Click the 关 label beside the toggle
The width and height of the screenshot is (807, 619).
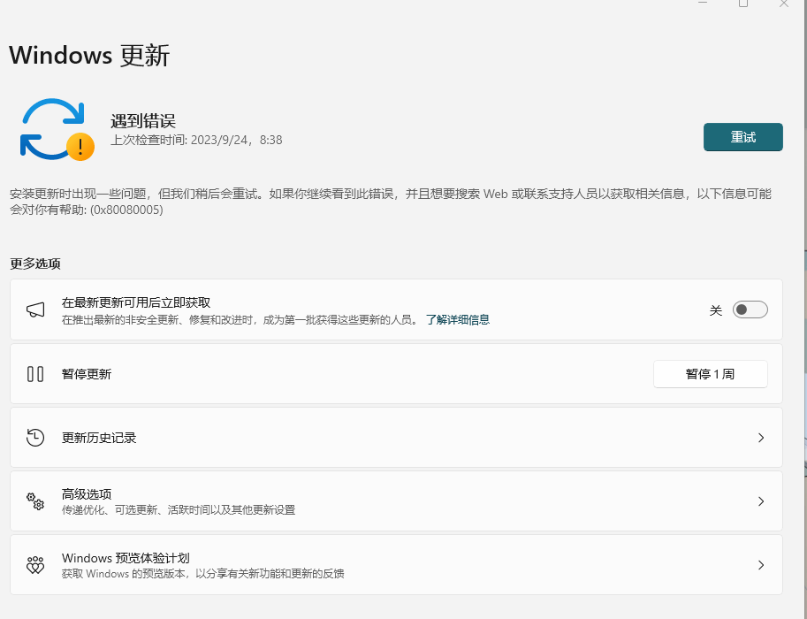716,310
